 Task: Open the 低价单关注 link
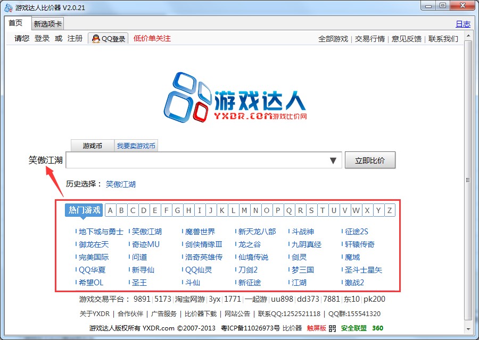pos(152,38)
